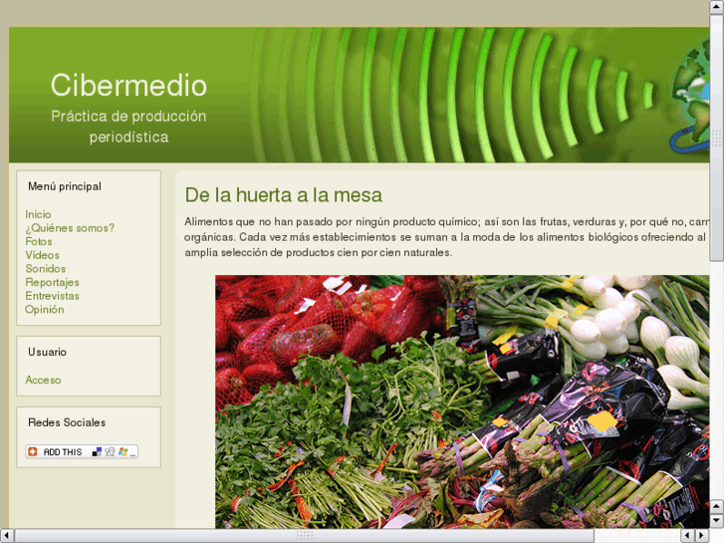Click the vertical scrollbar thumb
The height and width of the screenshot is (543, 724).
coord(717,137)
